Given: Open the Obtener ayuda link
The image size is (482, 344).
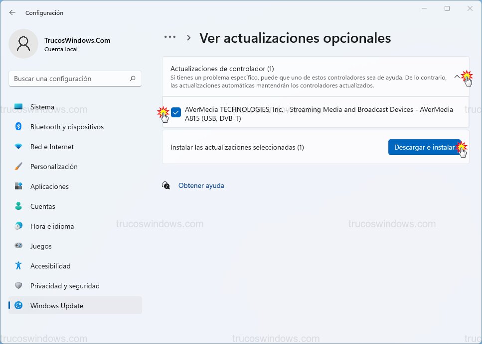Looking at the screenshot, I should pyautogui.click(x=201, y=185).
